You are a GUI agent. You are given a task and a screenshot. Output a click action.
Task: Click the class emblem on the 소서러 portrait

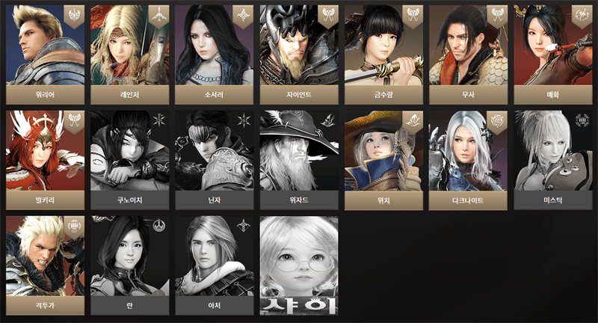[x=243, y=16]
